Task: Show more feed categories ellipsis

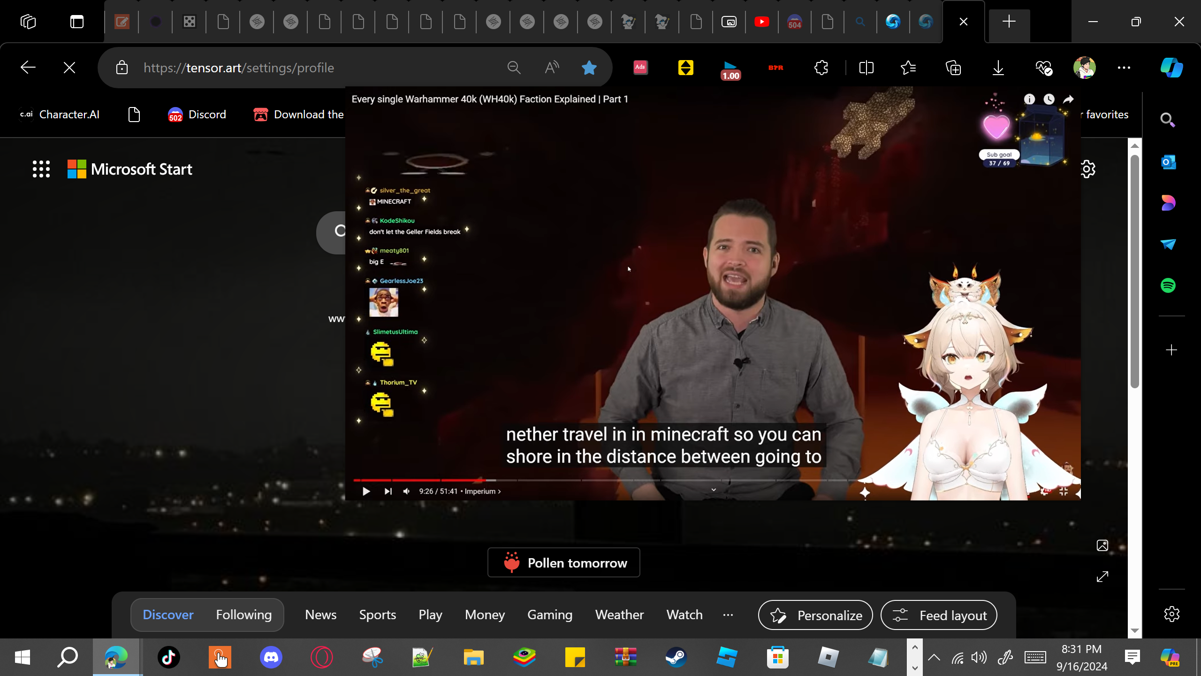Action: [x=728, y=615]
